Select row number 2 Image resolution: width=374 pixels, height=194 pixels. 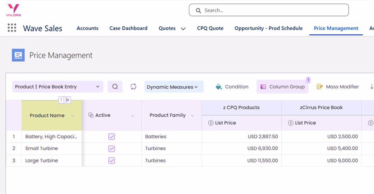[14, 148]
